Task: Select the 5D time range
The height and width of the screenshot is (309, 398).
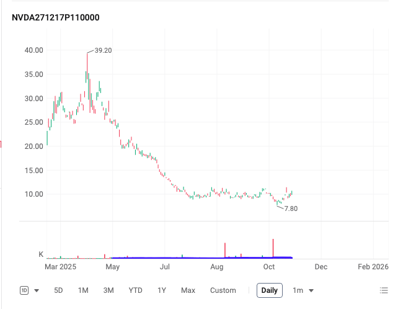Action: (58, 290)
